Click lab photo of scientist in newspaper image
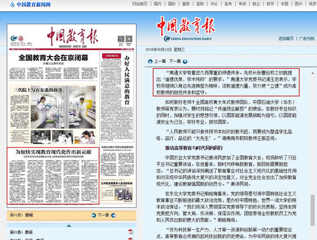The height and width of the screenshot is (240, 317). tap(63, 107)
